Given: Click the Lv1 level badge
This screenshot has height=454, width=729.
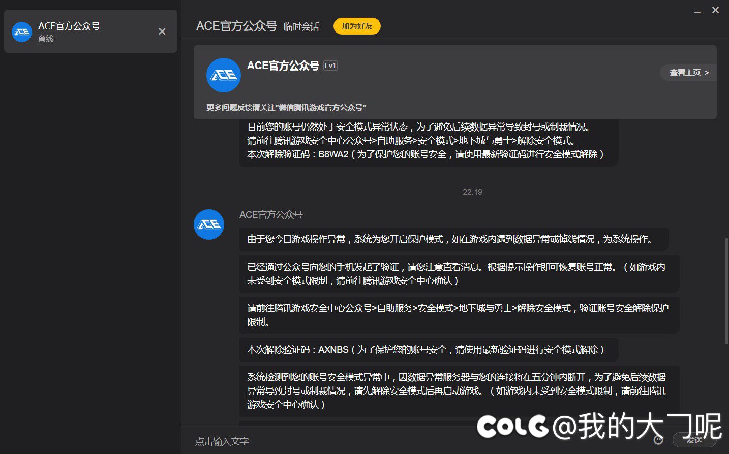Looking at the screenshot, I should (330, 66).
